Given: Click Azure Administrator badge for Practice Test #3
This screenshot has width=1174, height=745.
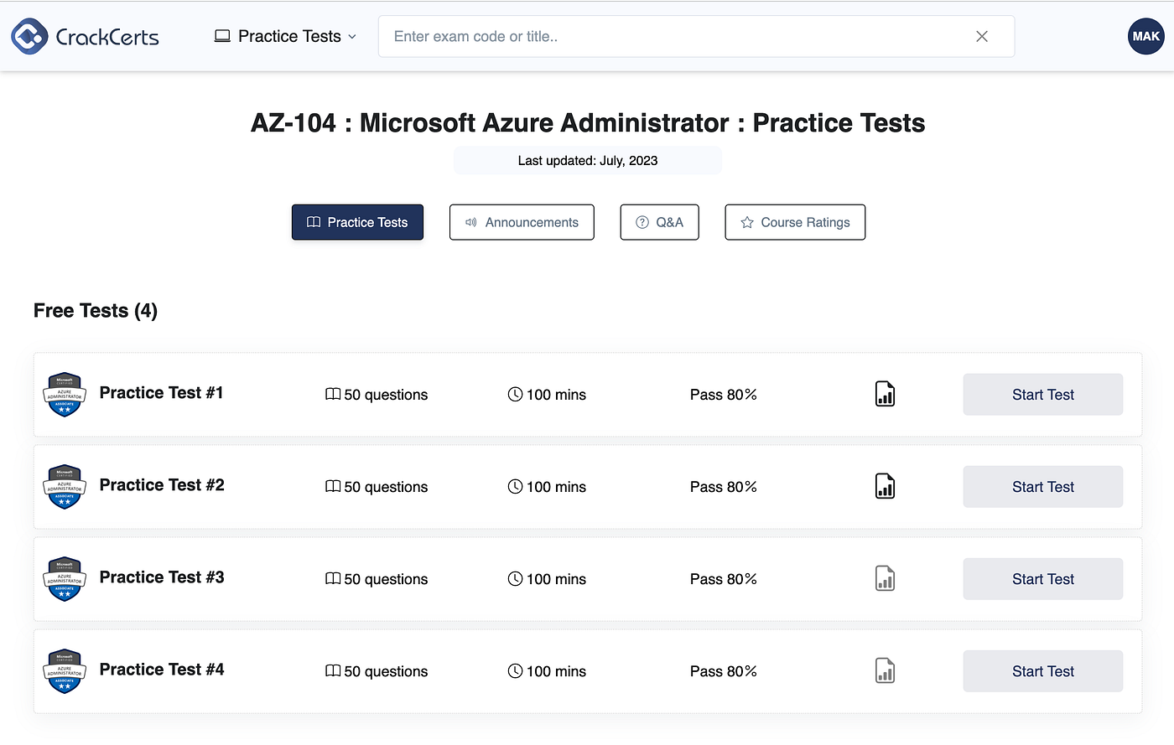Looking at the screenshot, I should pos(65,578).
